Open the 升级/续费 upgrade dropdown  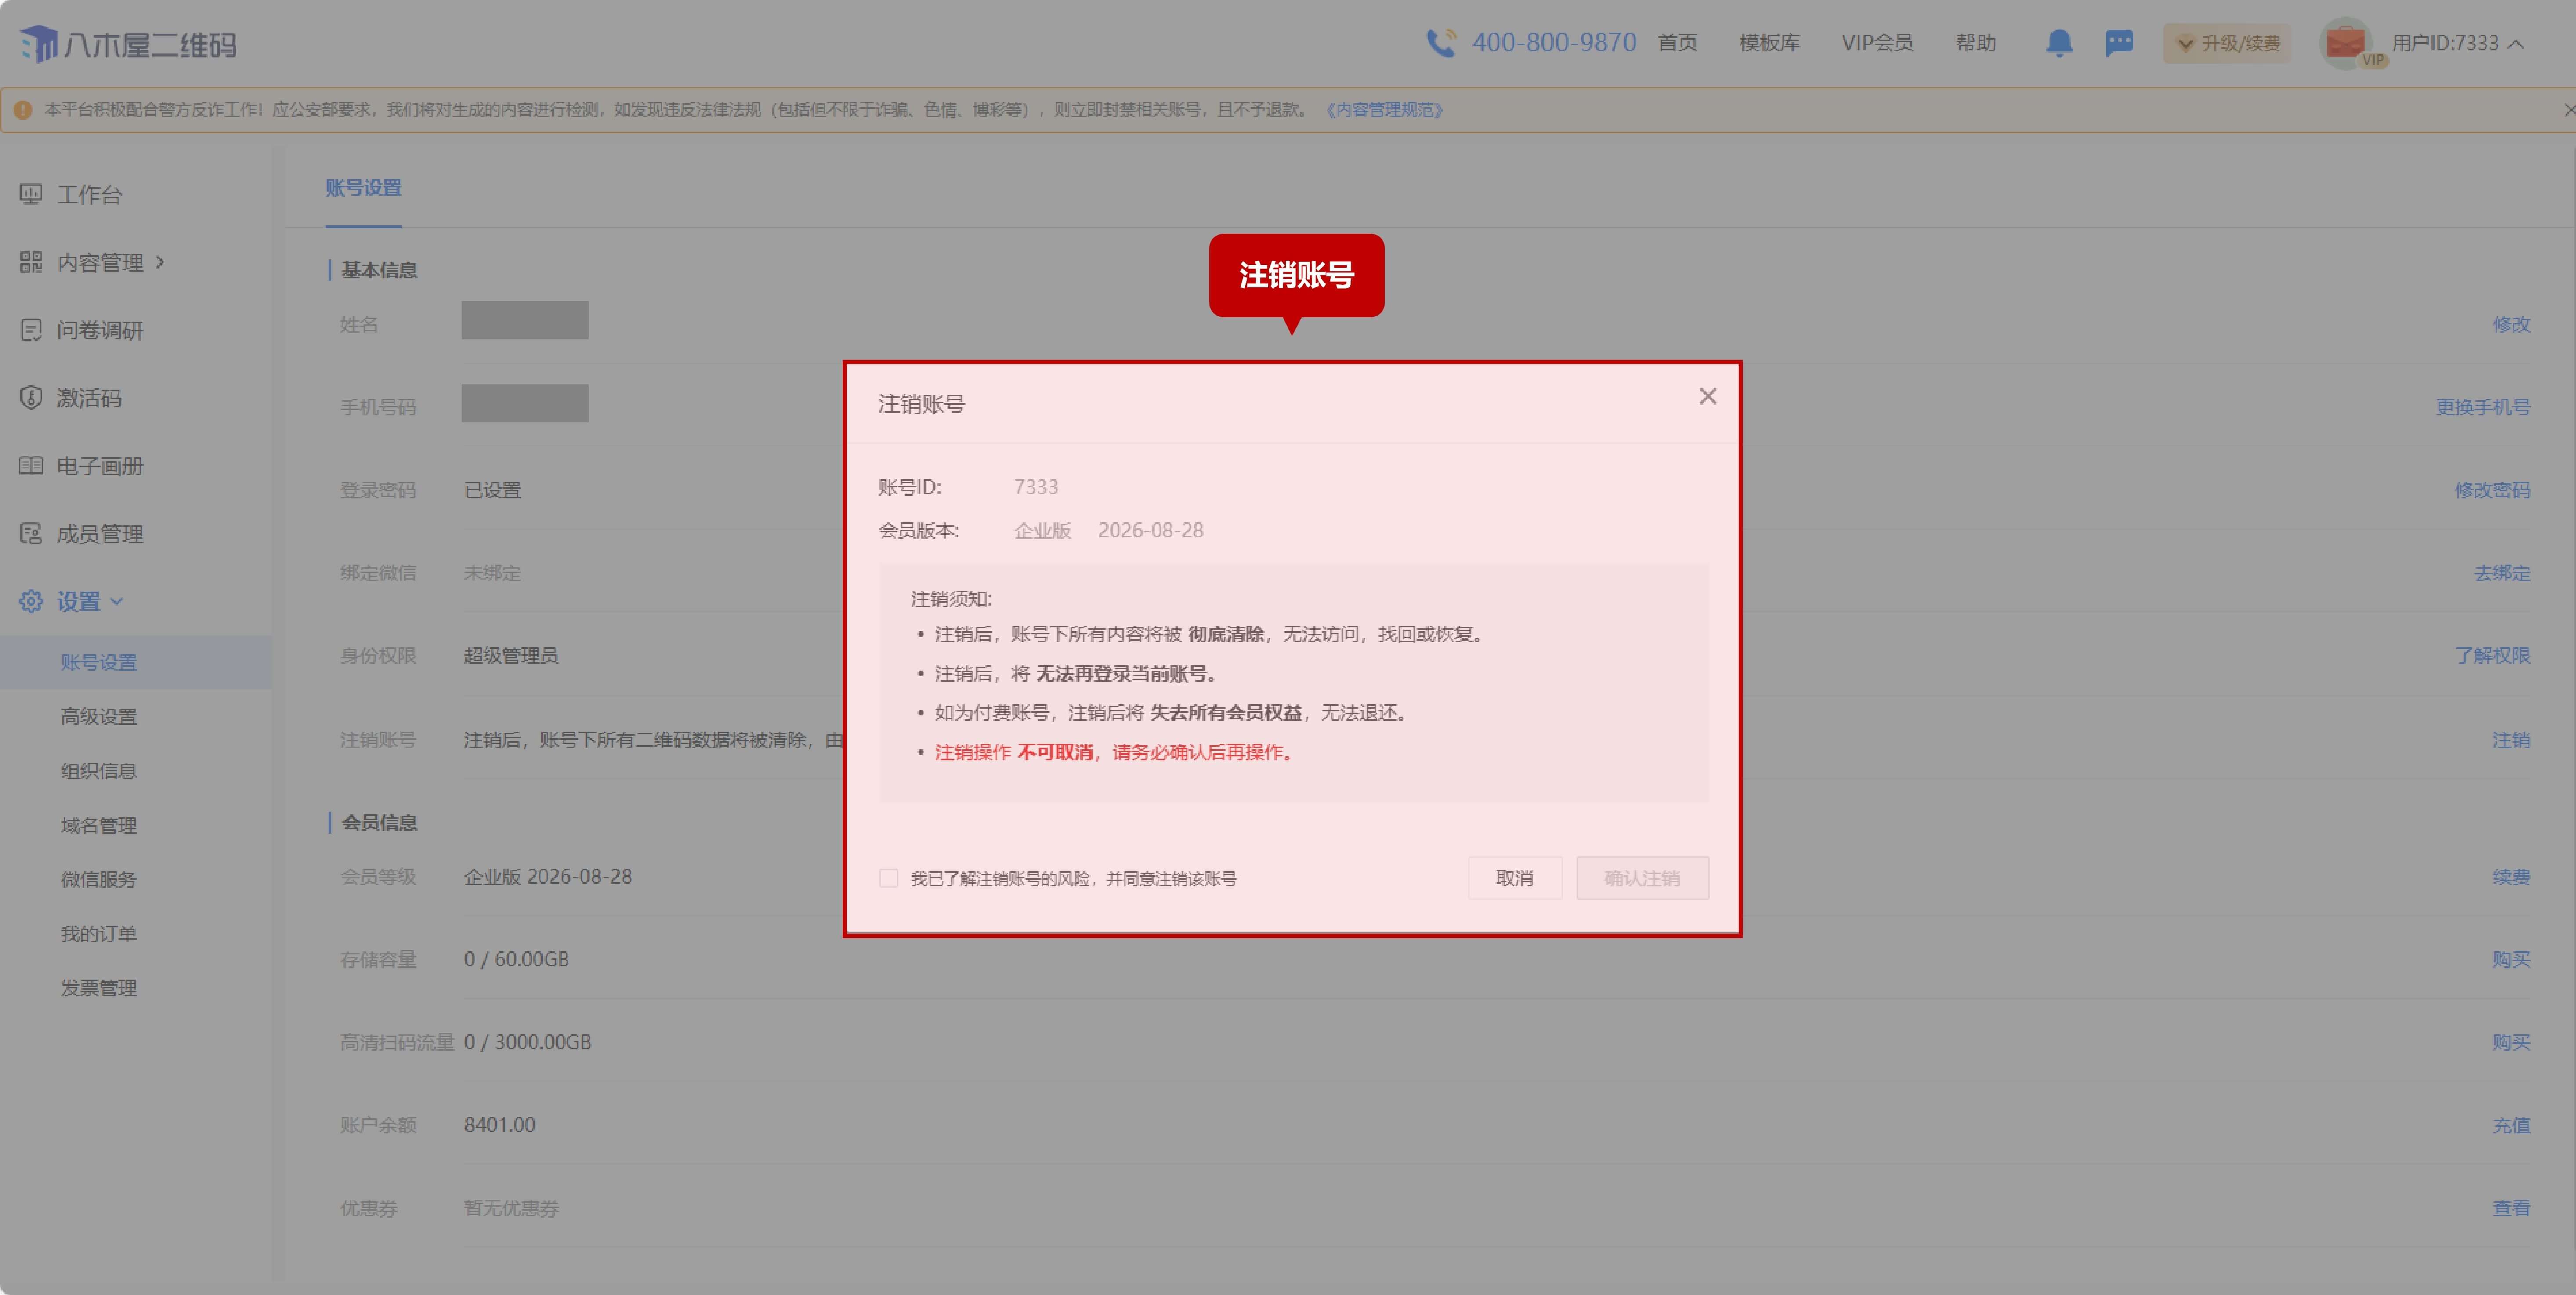(2228, 43)
